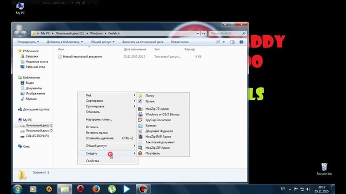Toggle the preview pane icon
The image size is (346, 194).
tap(232, 42)
